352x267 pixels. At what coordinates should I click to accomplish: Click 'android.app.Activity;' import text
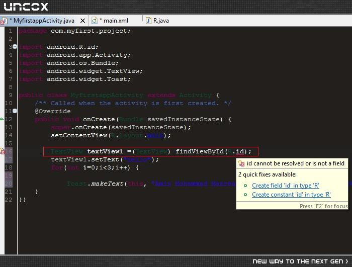pyautogui.click(x=89, y=55)
